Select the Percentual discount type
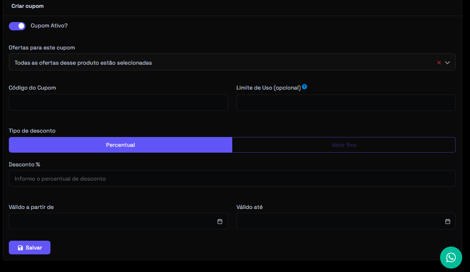 pos(120,145)
